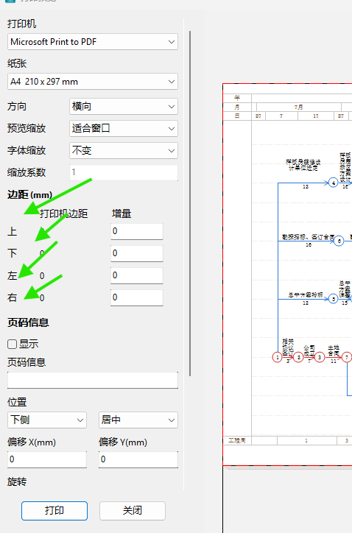Click the 偏移 Y(mm) input field

[138, 459]
